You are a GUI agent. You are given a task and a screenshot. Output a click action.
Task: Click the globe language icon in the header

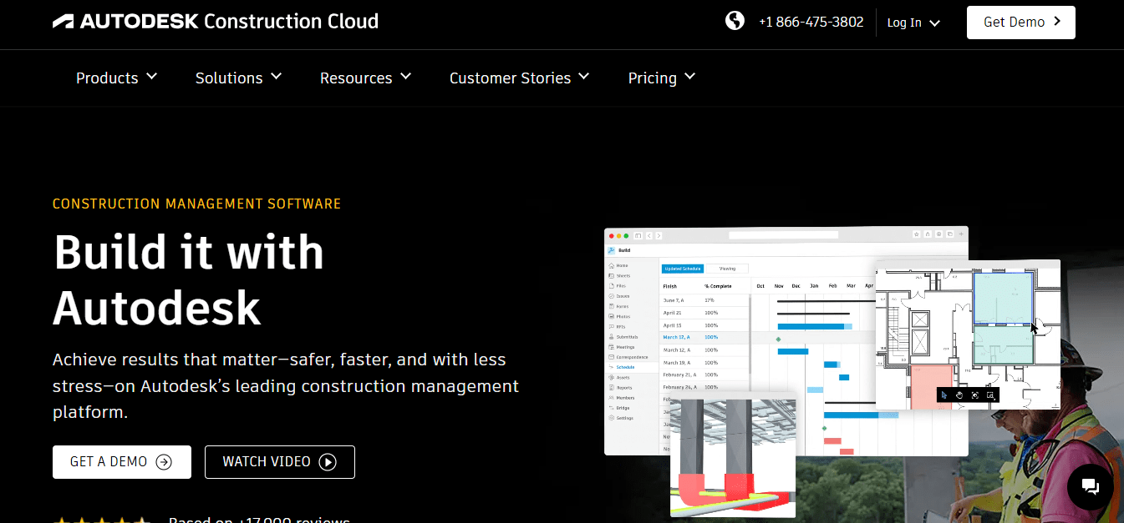pos(735,20)
